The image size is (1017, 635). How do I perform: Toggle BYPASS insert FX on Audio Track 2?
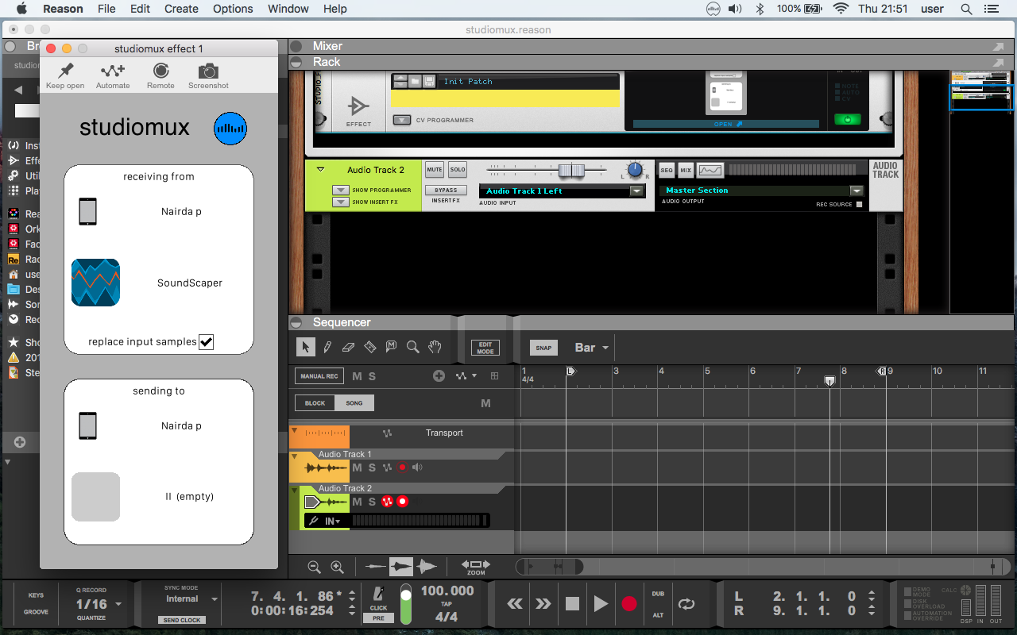446,190
